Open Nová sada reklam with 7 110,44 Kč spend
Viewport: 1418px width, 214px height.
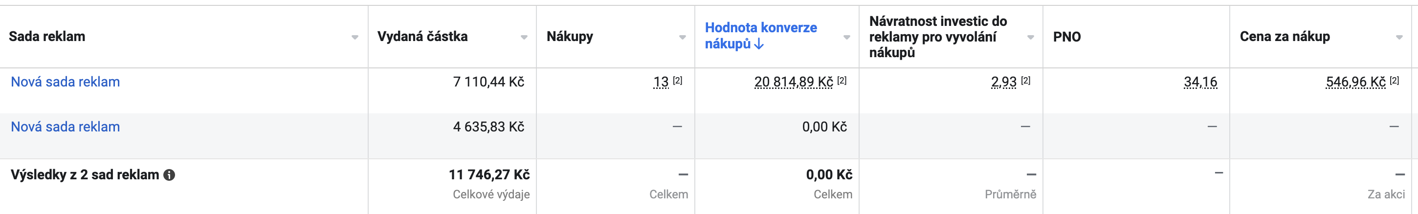[66, 82]
